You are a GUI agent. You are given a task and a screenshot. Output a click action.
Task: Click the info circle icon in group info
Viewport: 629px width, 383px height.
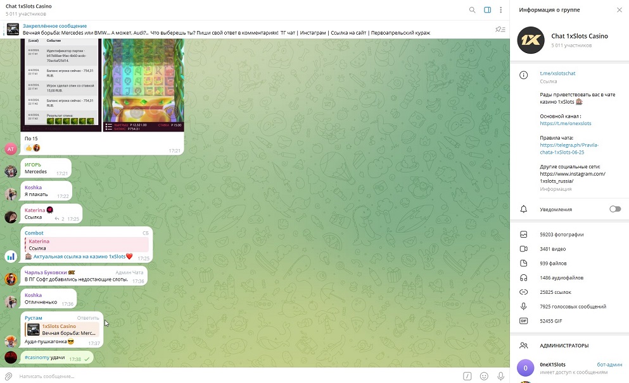click(x=523, y=75)
